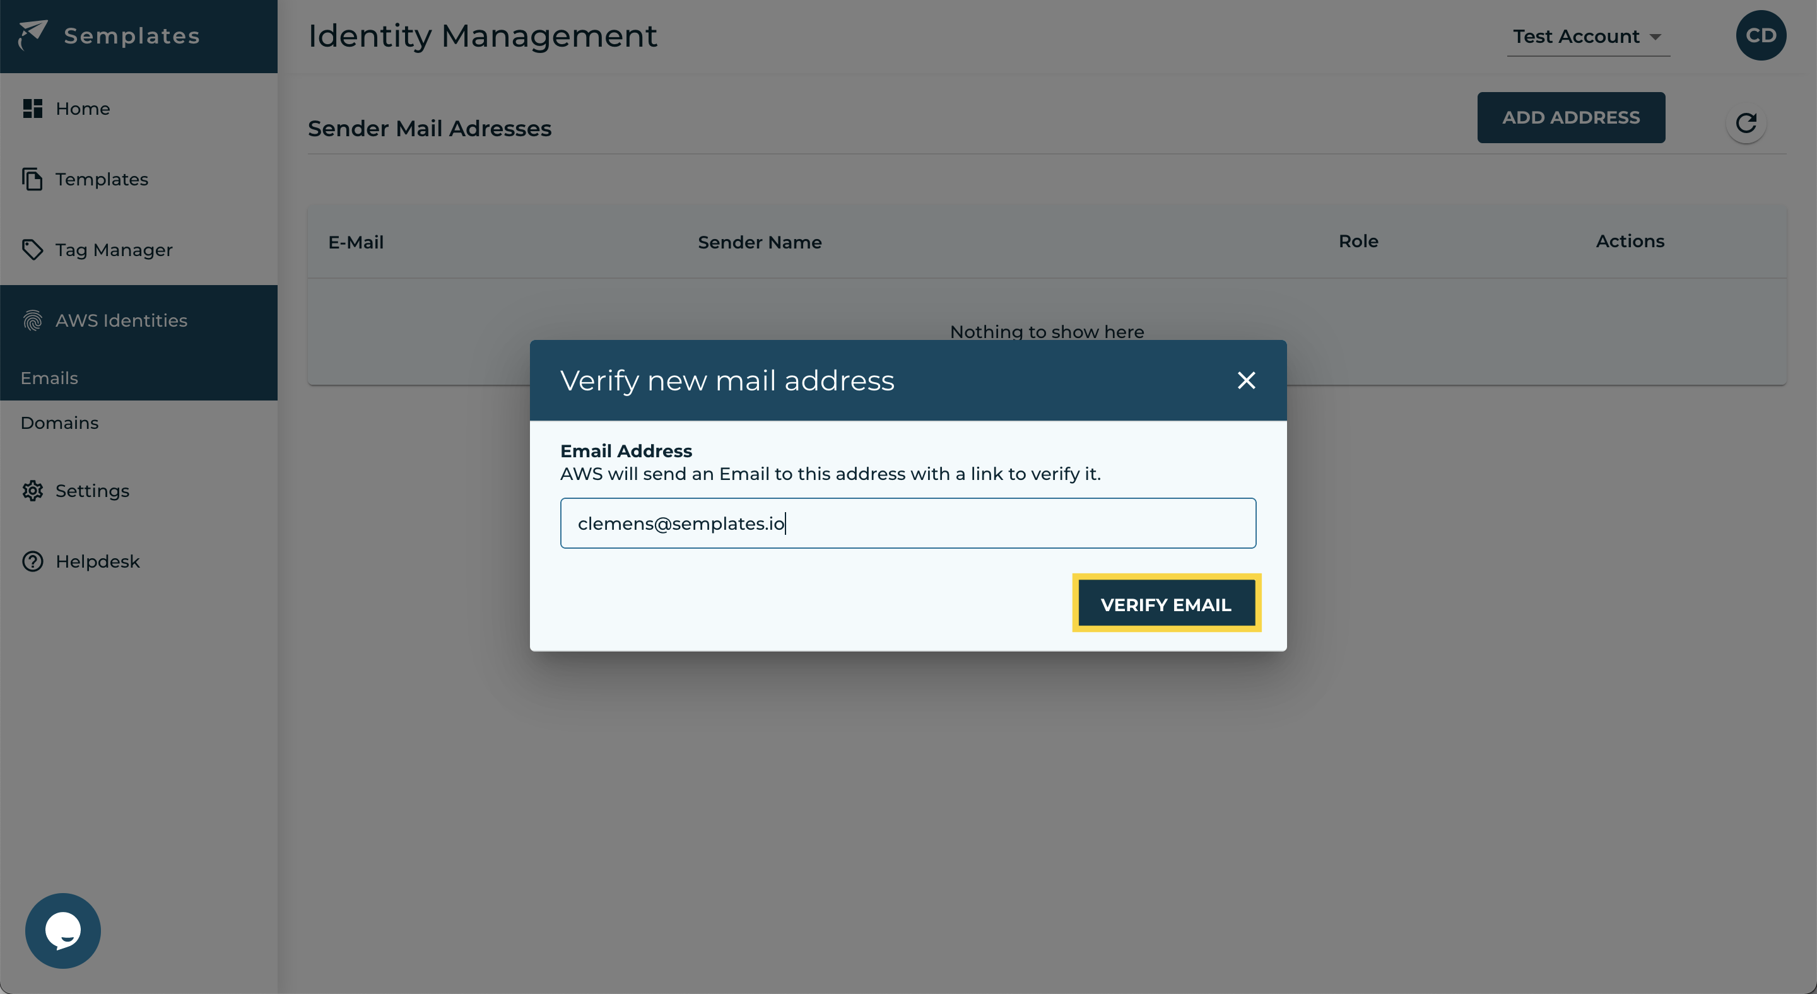
Task: Close the Verify new mail address dialog
Action: (x=1247, y=381)
